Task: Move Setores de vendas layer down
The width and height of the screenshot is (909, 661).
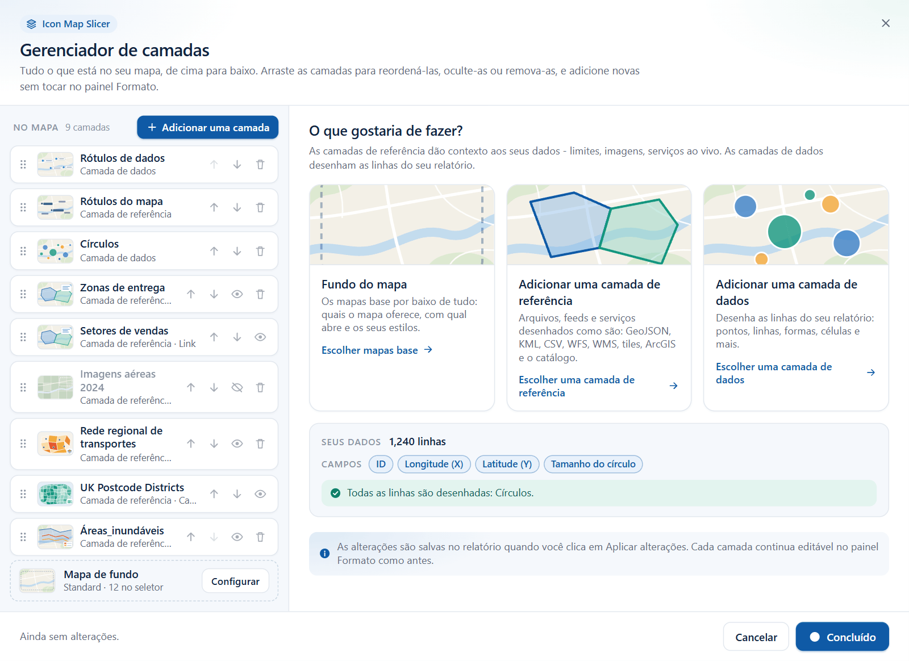Action: pyautogui.click(x=237, y=337)
